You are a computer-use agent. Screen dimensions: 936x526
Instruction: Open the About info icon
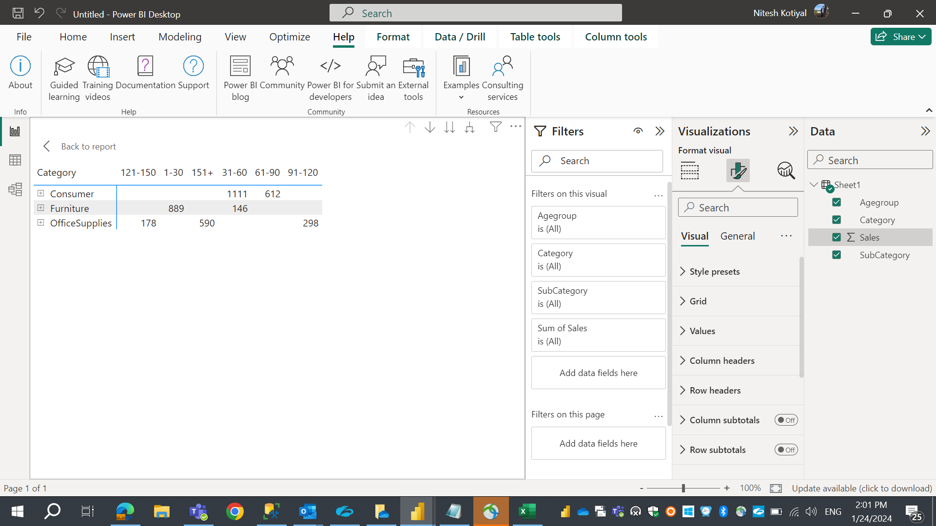click(20, 73)
